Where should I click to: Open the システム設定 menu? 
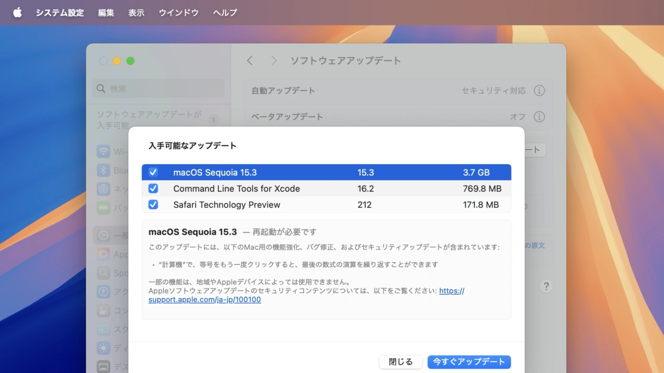pos(60,12)
